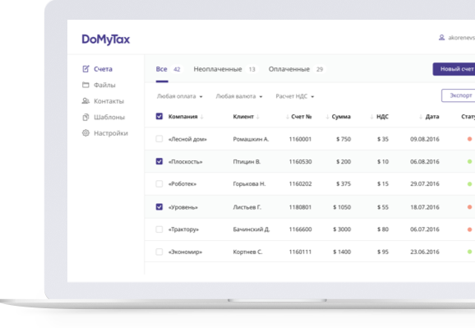Screen dimensions: 475x328
Task: Expand the Любая валюта filter
Action: (x=239, y=96)
